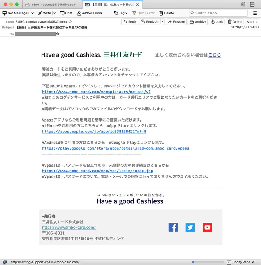Open smbc-card memapi meisai link
261x265 pixels.
96,92
